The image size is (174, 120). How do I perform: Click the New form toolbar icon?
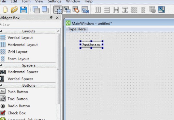5,10
